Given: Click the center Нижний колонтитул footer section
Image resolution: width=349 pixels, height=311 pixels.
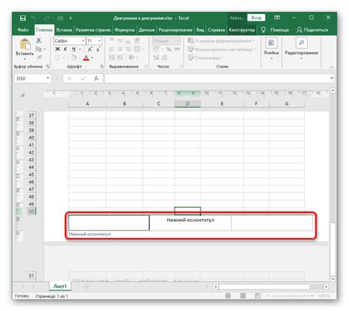Looking at the screenshot, I should (x=190, y=223).
